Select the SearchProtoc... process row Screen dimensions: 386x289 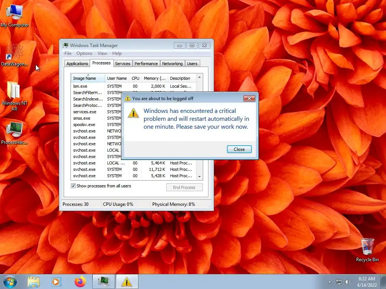click(x=96, y=105)
